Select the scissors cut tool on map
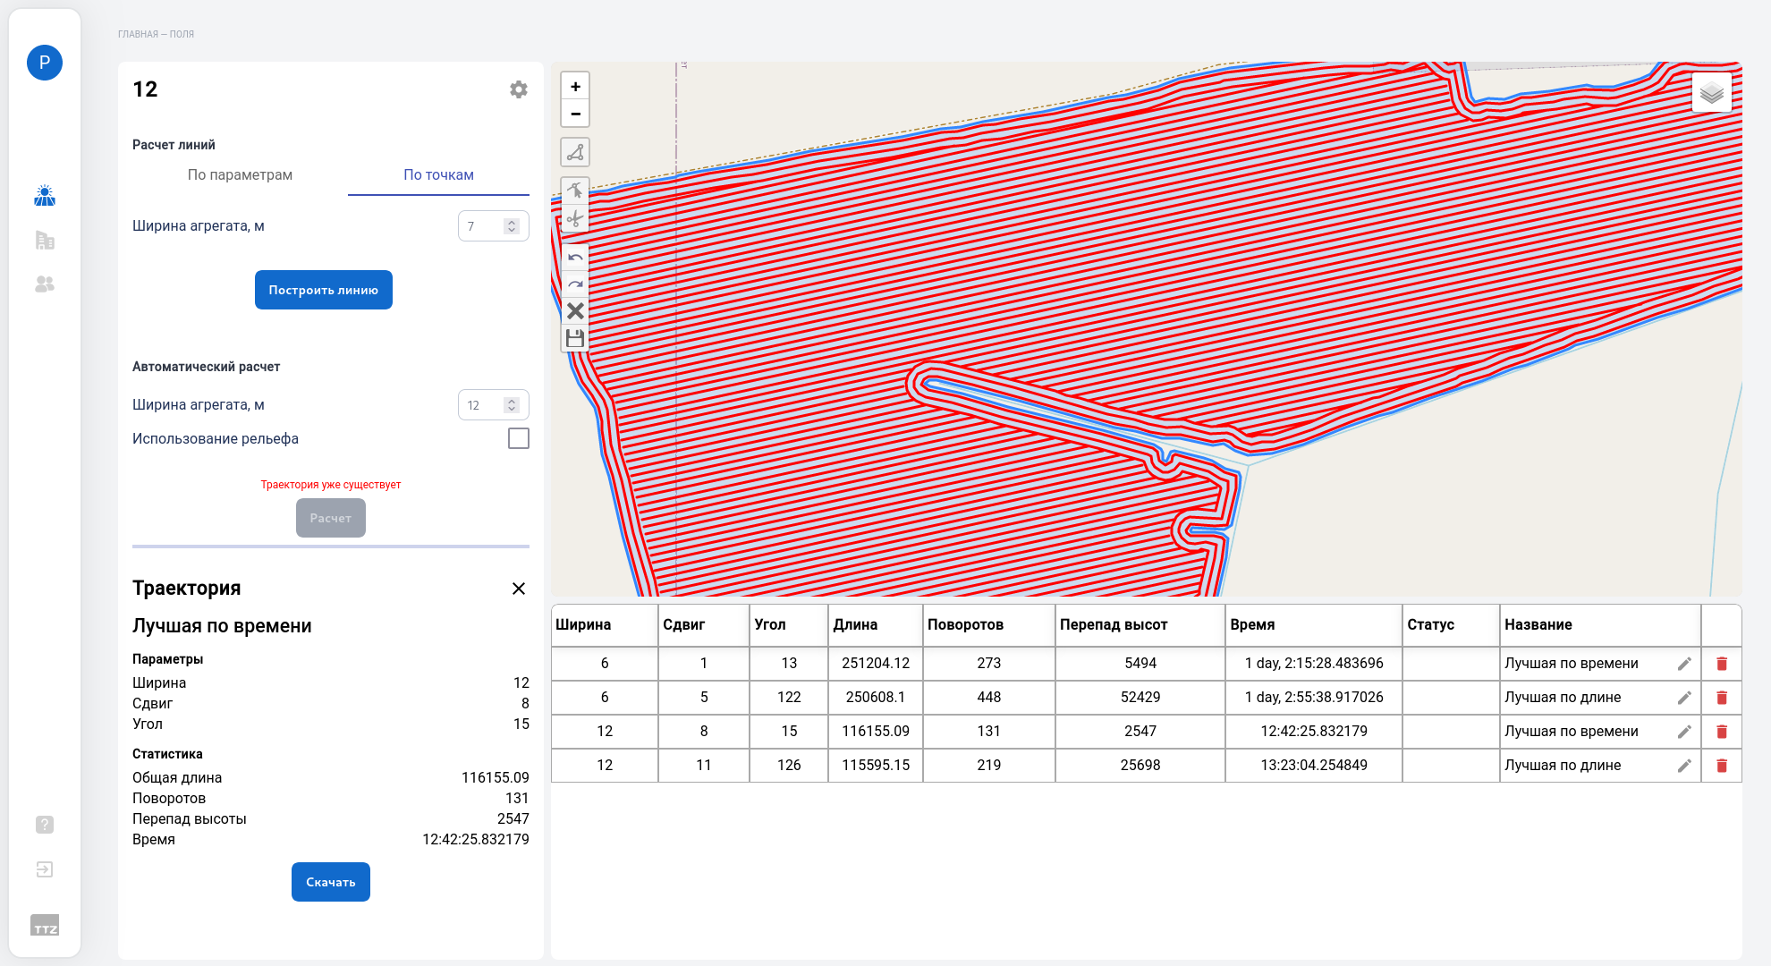The image size is (1771, 966). tap(575, 218)
